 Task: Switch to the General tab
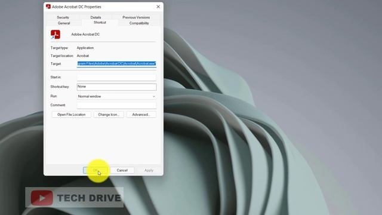click(x=64, y=23)
